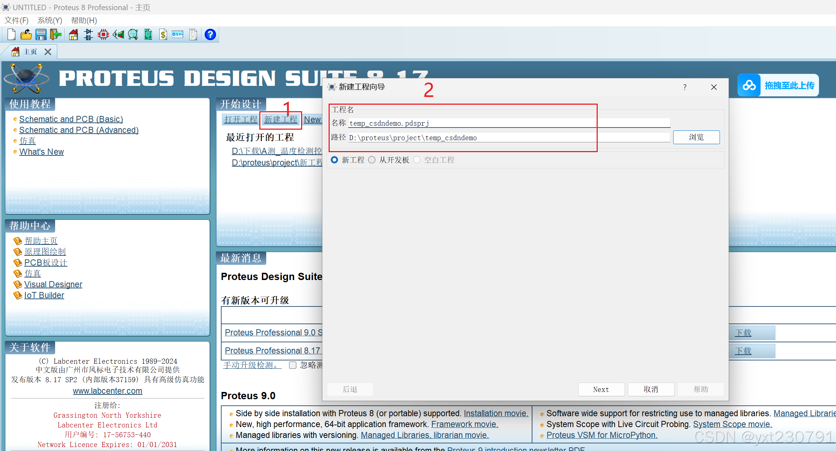This screenshot has width=836, height=451.
Task: Click the Save Project floppy disk icon
Action: 41,35
